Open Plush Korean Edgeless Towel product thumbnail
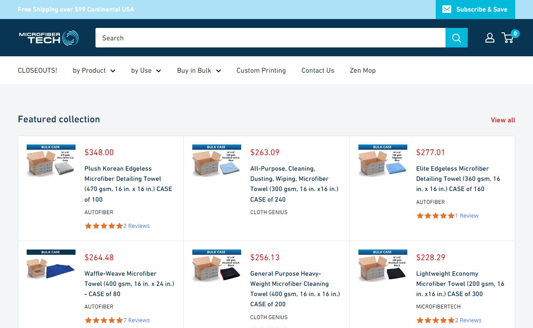 (51, 160)
